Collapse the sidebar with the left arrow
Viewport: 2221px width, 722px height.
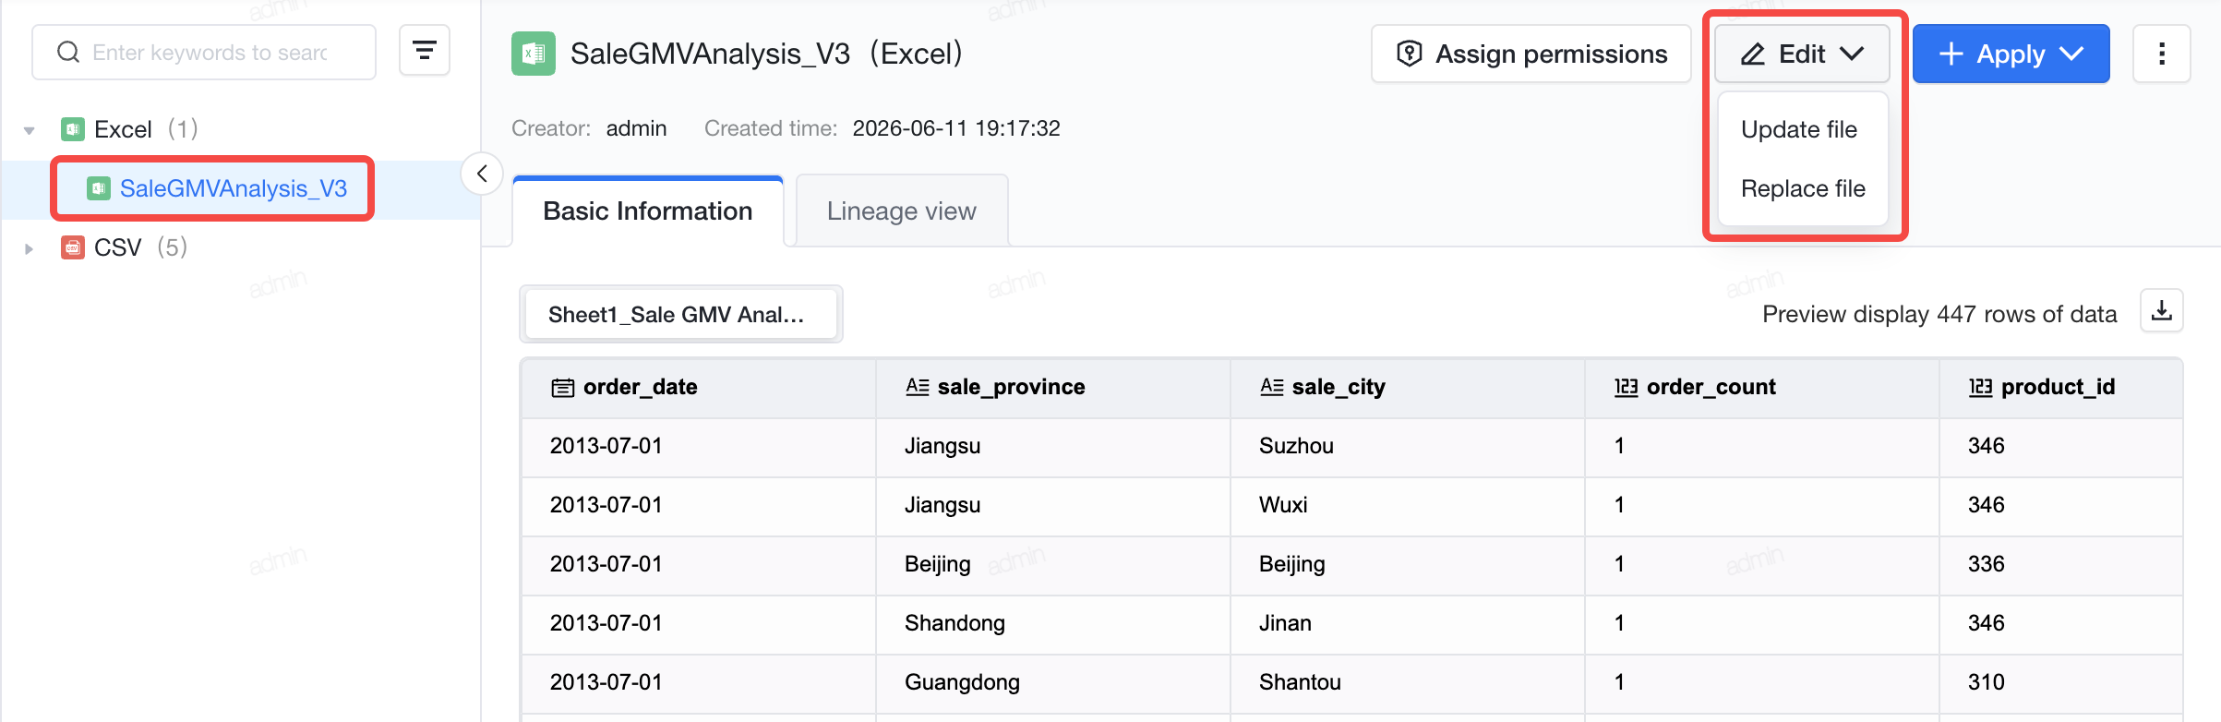[x=482, y=174]
